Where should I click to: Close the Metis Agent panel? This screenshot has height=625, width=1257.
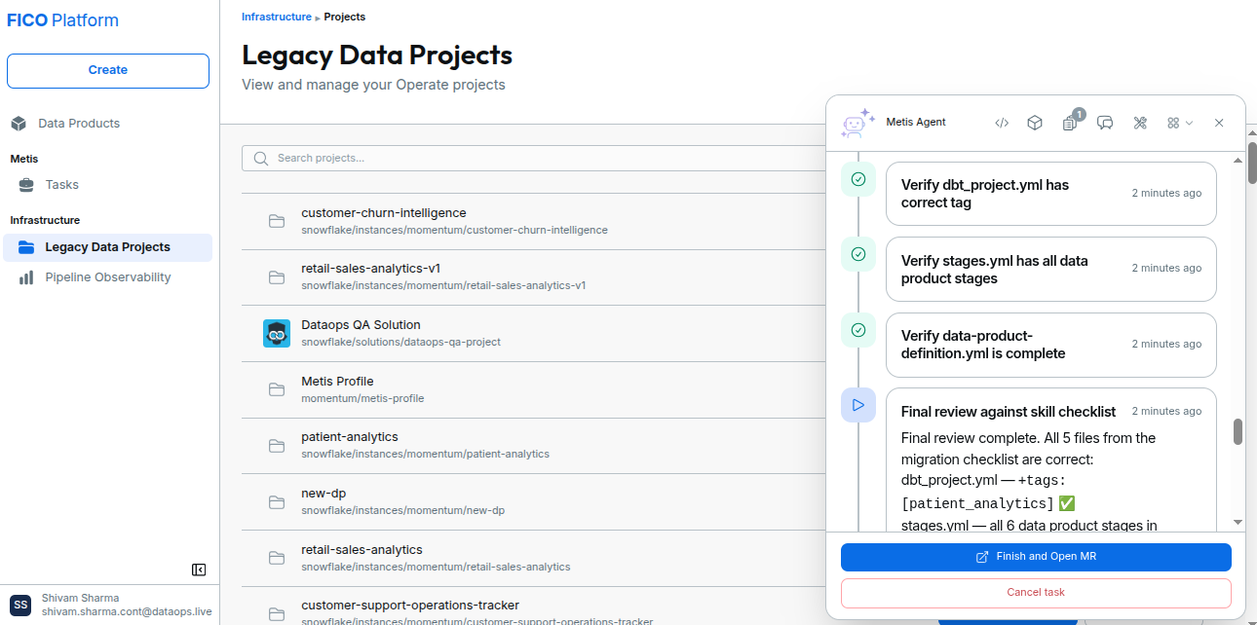click(1219, 123)
